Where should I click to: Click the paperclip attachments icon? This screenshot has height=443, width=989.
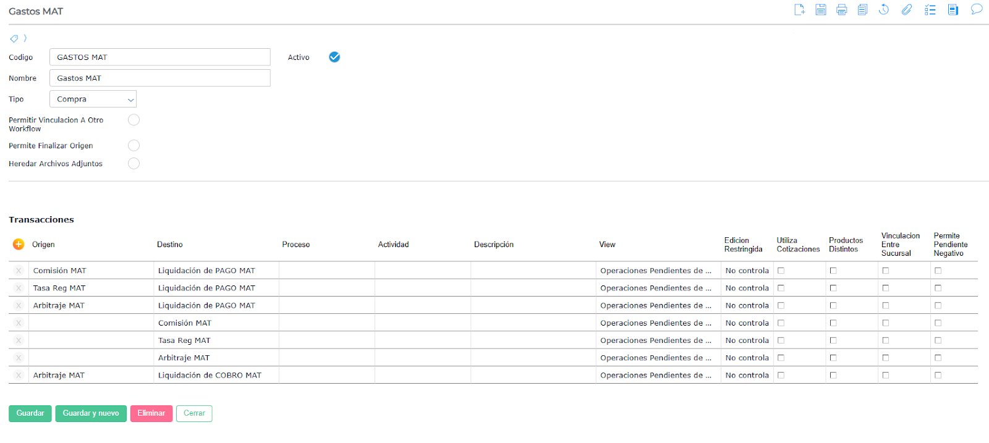point(906,9)
